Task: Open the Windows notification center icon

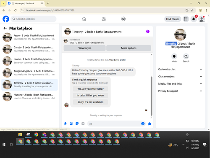Action: (205, 145)
